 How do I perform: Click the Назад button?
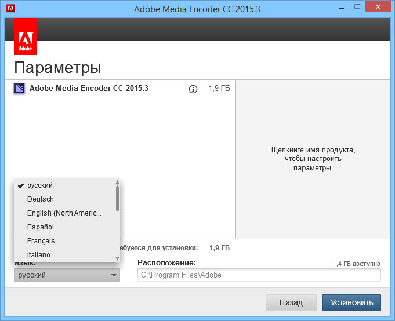pyautogui.click(x=291, y=302)
